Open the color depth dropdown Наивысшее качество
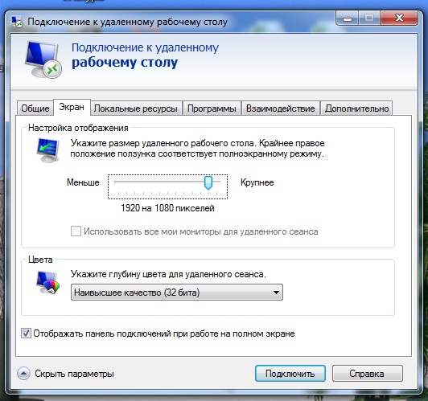Screen dimensions: 428x401 pyautogui.click(x=177, y=293)
